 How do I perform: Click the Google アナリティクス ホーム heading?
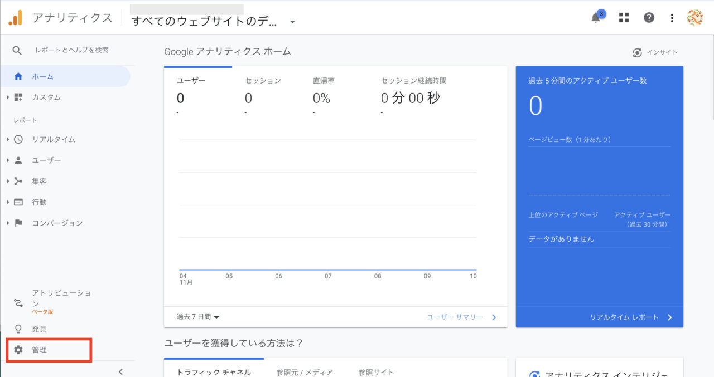point(228,51)
